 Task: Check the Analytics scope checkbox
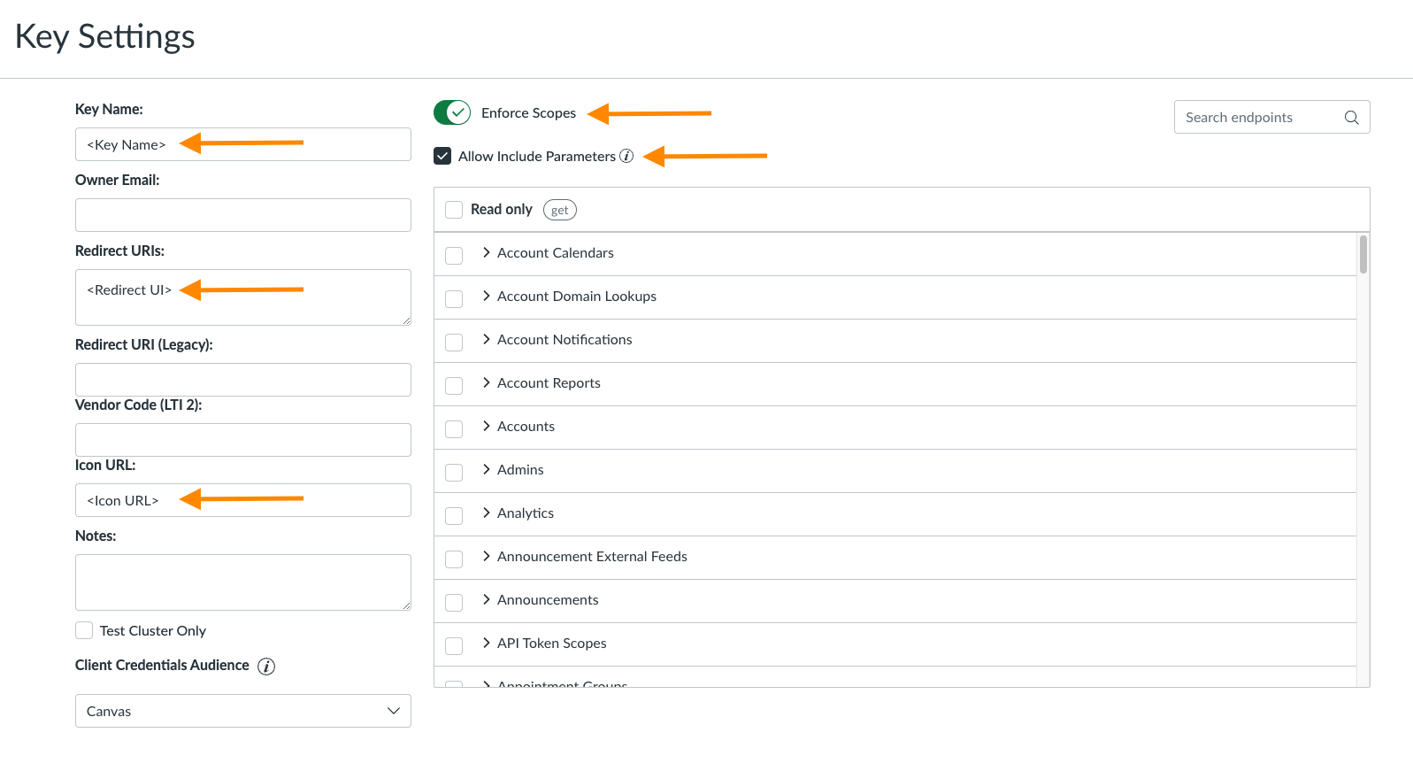point(454,516)
